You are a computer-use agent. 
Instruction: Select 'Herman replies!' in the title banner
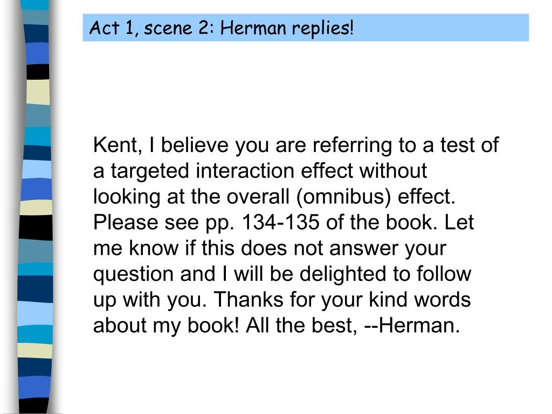tap(287, 28)
